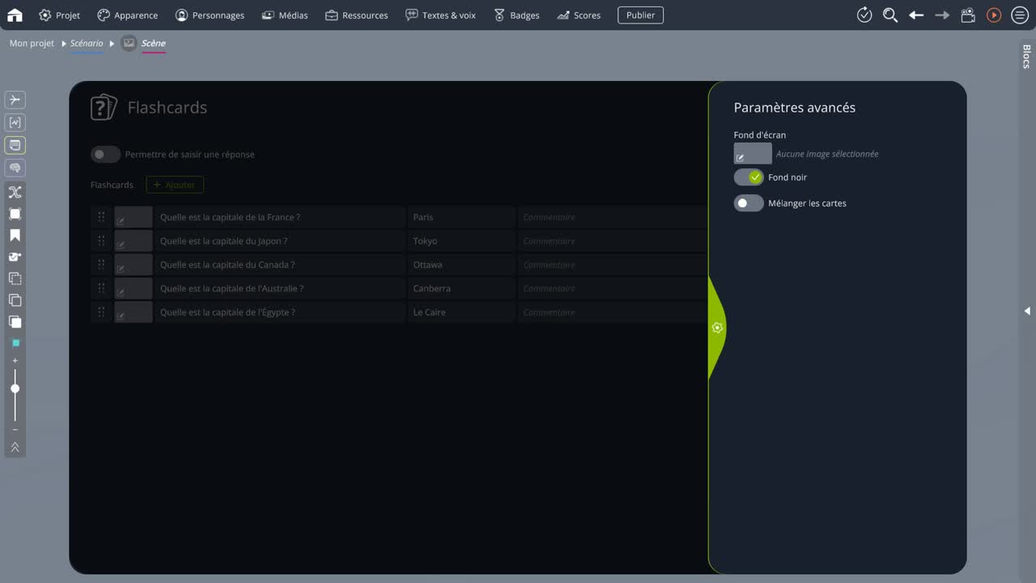
Task: Open the Personnages menu
Action: [x=210, y=15]
